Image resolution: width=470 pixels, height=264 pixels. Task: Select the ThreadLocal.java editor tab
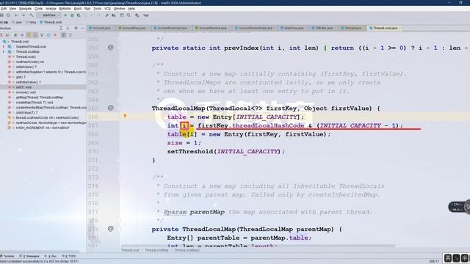pos(385,28)
